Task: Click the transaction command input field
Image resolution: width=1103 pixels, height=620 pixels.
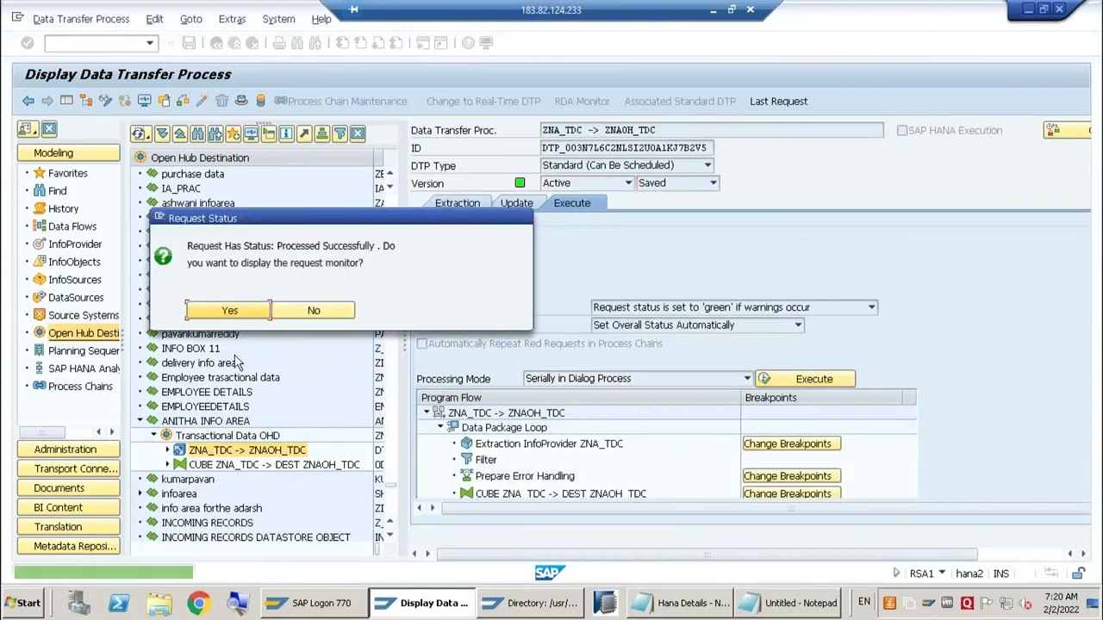Action: click(x=95, y=43)
